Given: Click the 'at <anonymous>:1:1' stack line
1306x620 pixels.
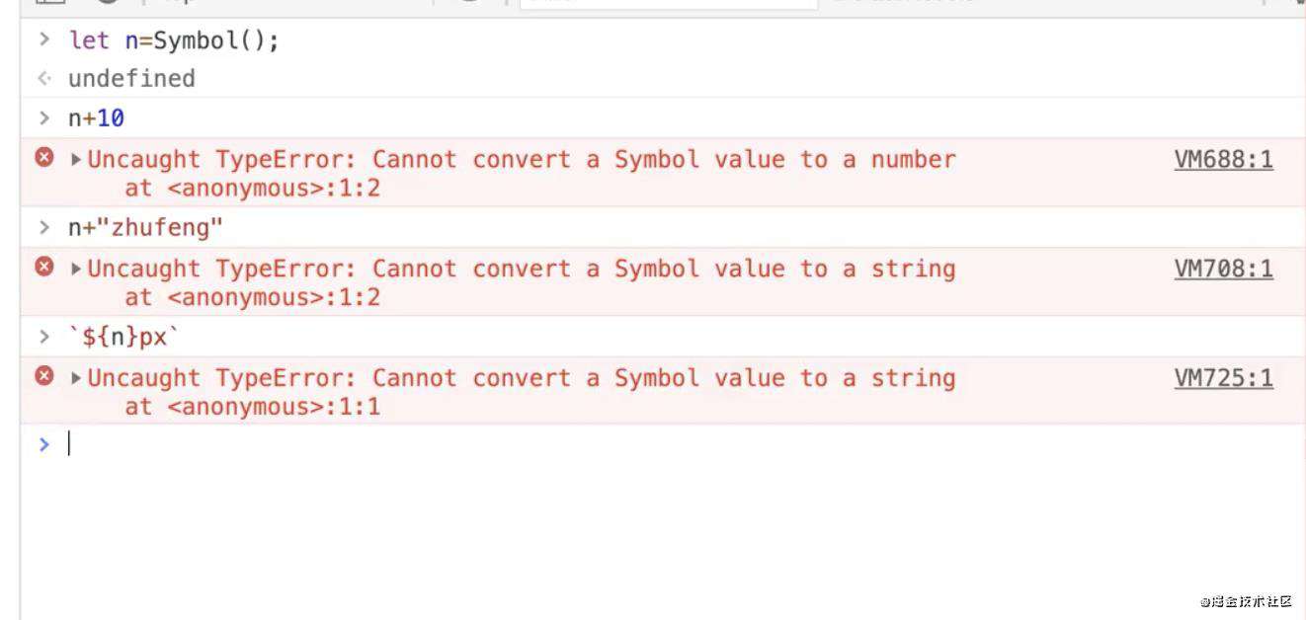Looking at the screenshot, I should [252, 406].
